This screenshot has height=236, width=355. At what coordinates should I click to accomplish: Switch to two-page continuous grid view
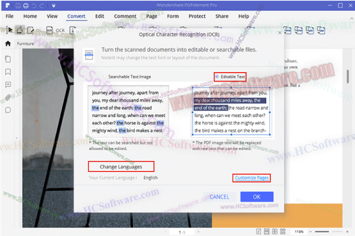tap(283, 232)
